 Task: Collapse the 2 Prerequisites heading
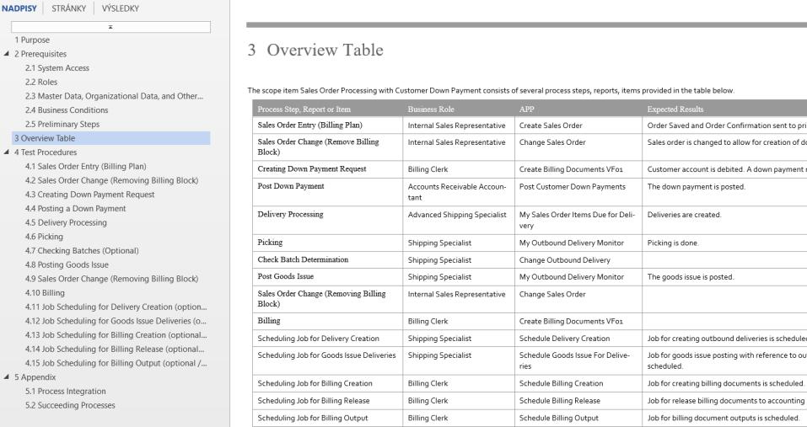coord(7,53)
